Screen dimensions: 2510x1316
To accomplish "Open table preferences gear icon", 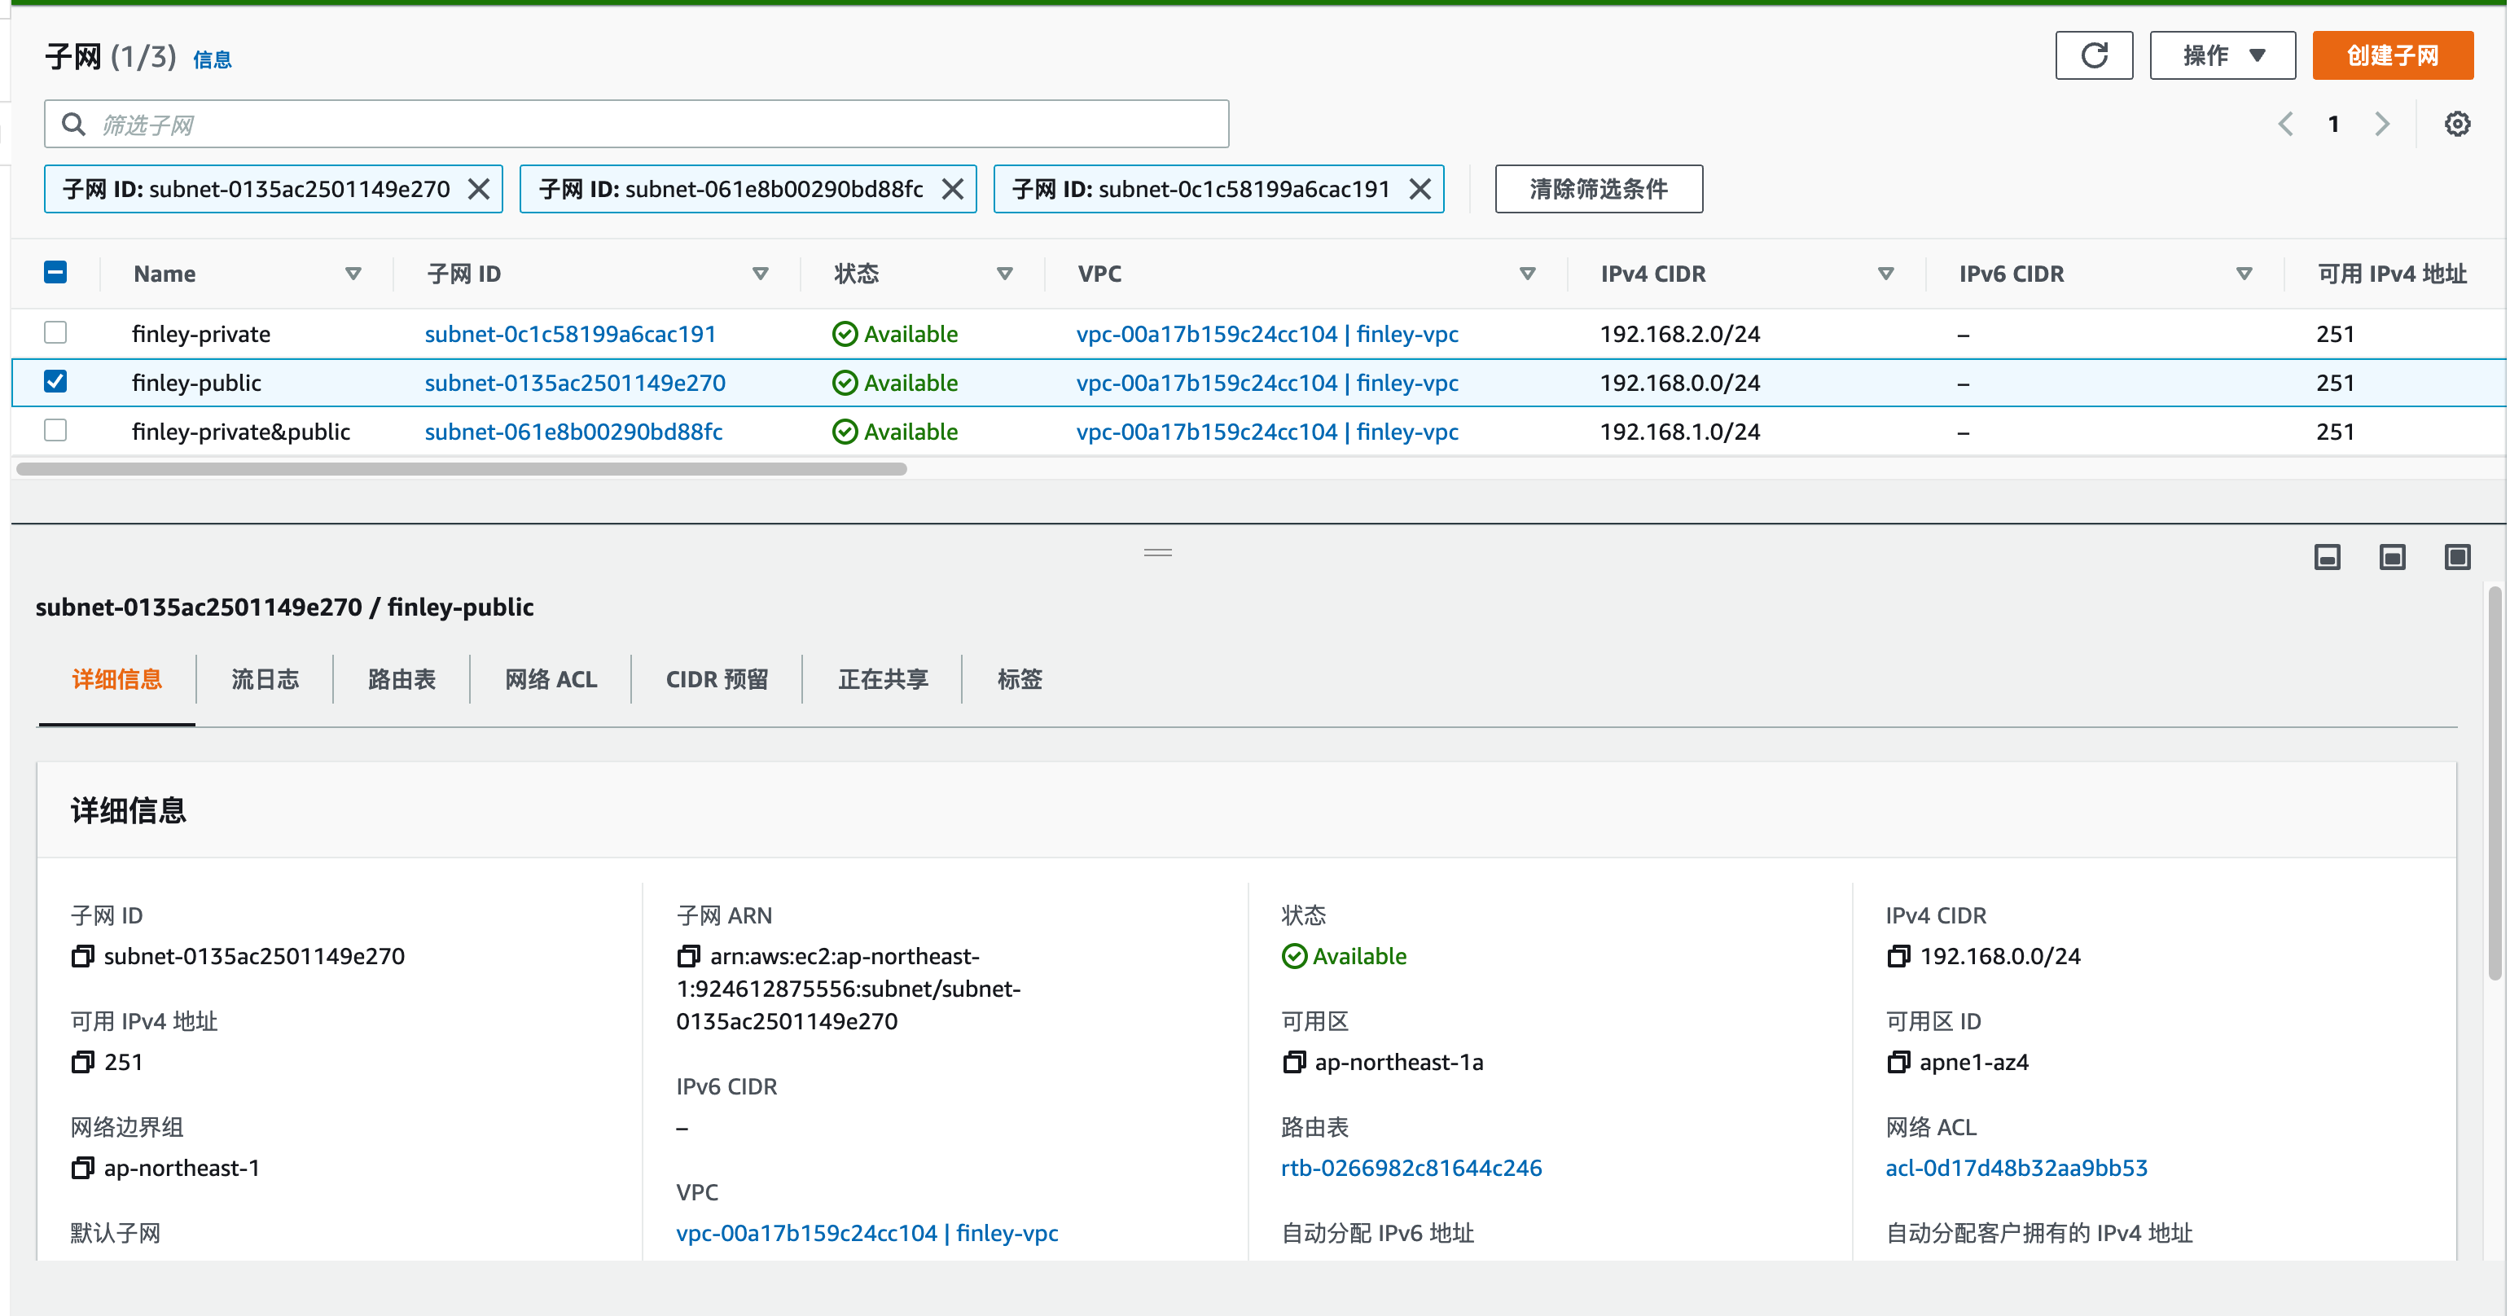I will (x=2456, y=125).
